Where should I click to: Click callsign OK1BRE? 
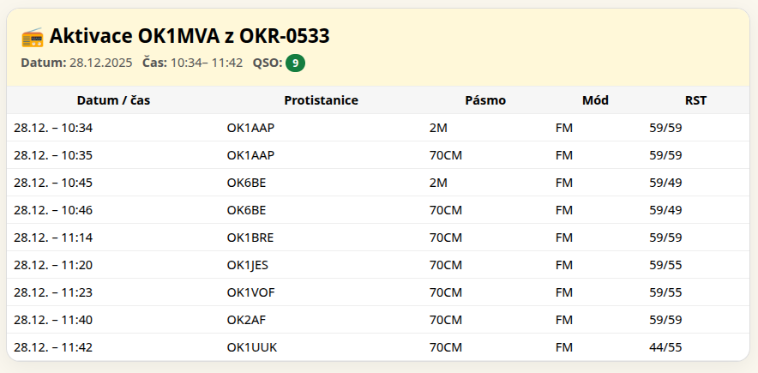[250, 238]
